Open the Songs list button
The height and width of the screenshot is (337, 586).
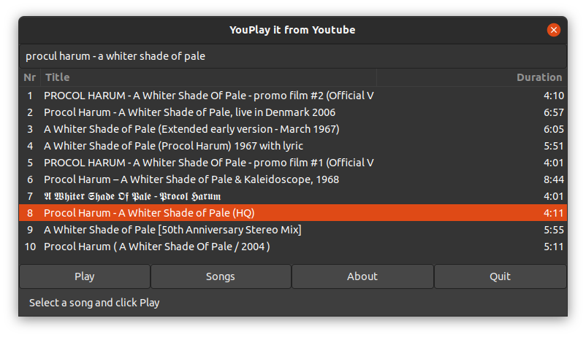click(221, 276)
